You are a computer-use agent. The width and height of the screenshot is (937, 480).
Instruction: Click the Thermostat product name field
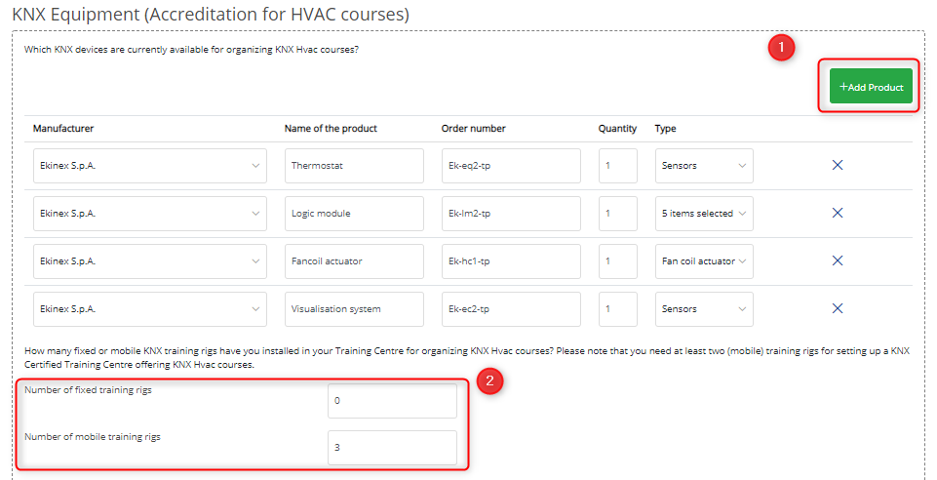point(354,166)
